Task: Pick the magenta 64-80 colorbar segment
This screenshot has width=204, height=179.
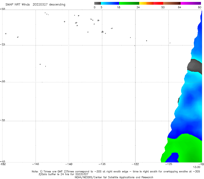Action: (191, 3)
